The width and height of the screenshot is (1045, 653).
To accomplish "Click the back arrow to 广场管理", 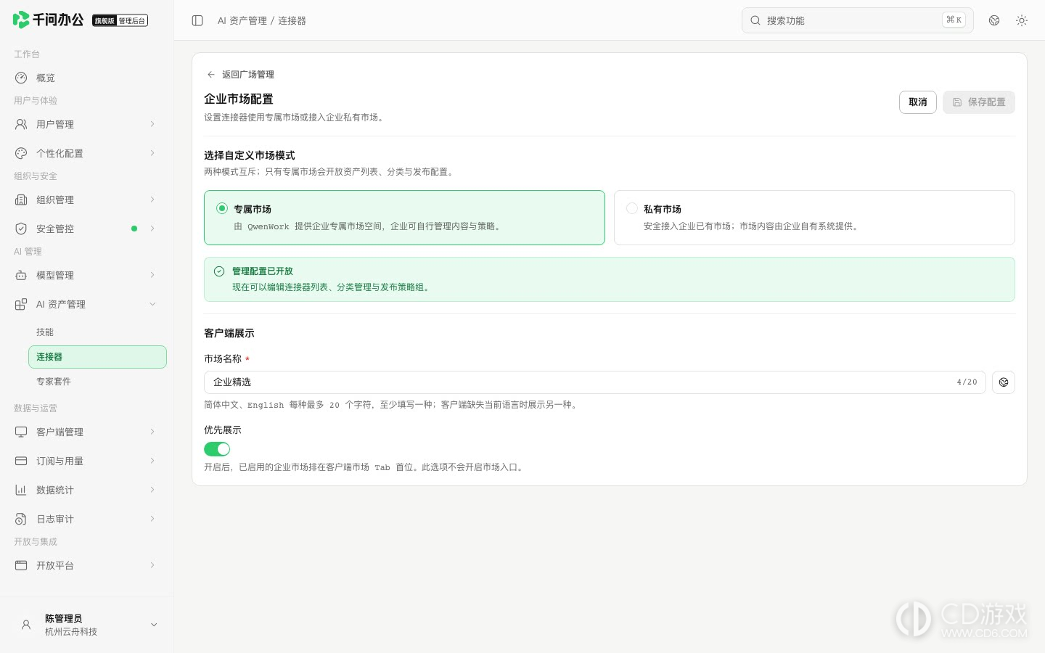I will [x=211, y=75].
